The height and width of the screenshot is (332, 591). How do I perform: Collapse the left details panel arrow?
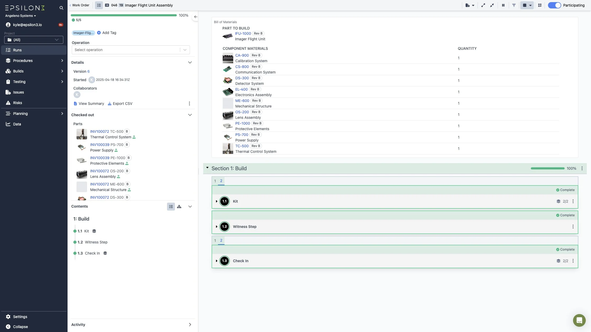point(196,17)
